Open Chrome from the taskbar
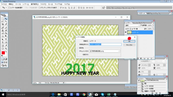 tap(84, 95)
